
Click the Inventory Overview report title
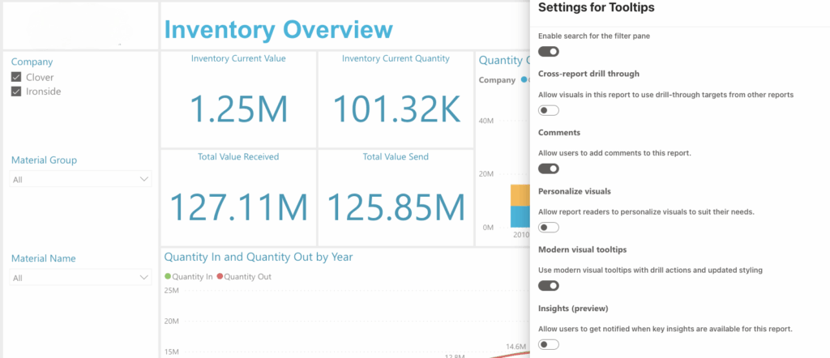click(278, 30)
